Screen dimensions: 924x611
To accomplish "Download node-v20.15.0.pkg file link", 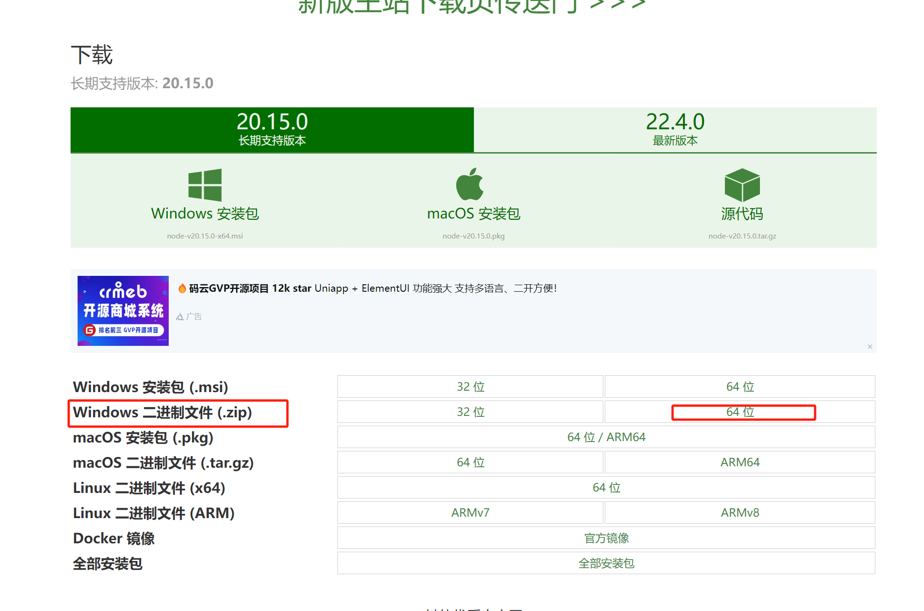I will tap(473, 236).
